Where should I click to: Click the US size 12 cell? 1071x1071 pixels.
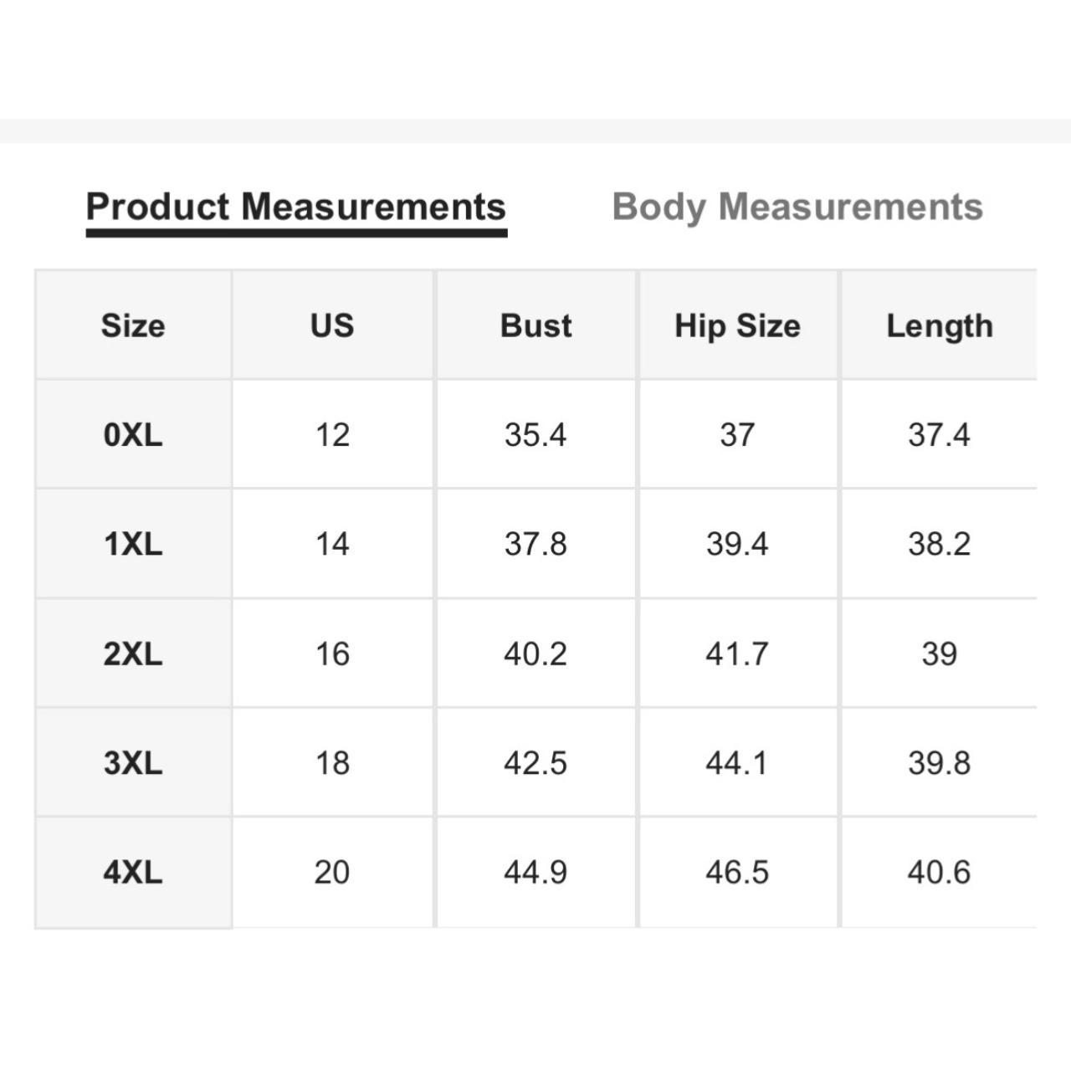click(332, 434)
